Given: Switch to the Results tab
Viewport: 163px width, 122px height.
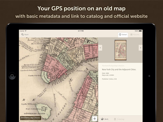Looking at the screenshot, I should pos(135,35).
